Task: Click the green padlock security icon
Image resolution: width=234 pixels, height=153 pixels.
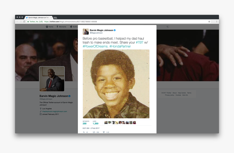Action: 28,22
